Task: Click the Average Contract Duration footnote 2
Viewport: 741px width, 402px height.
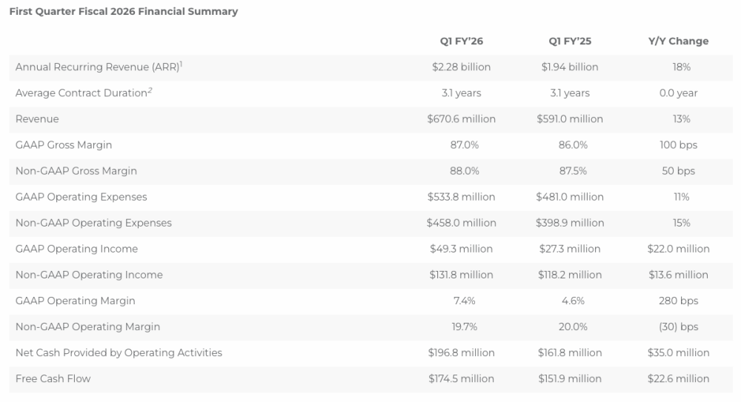Action: click(x=150, y=90)
